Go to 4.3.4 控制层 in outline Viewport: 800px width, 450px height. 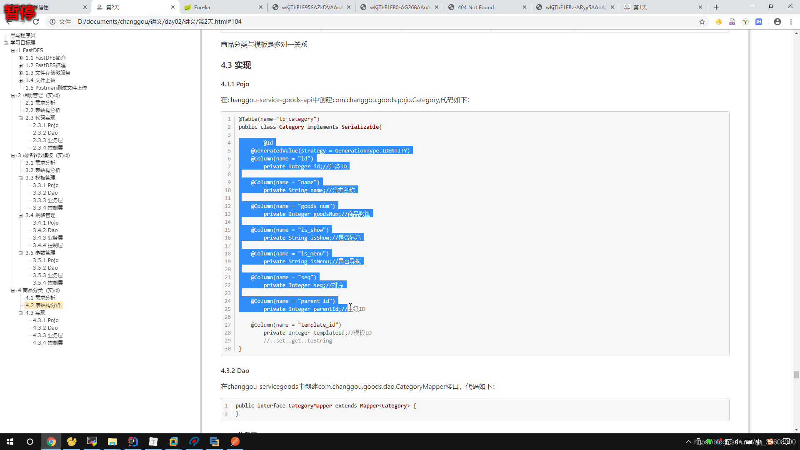pyautogui.click(x=48, y=343)
